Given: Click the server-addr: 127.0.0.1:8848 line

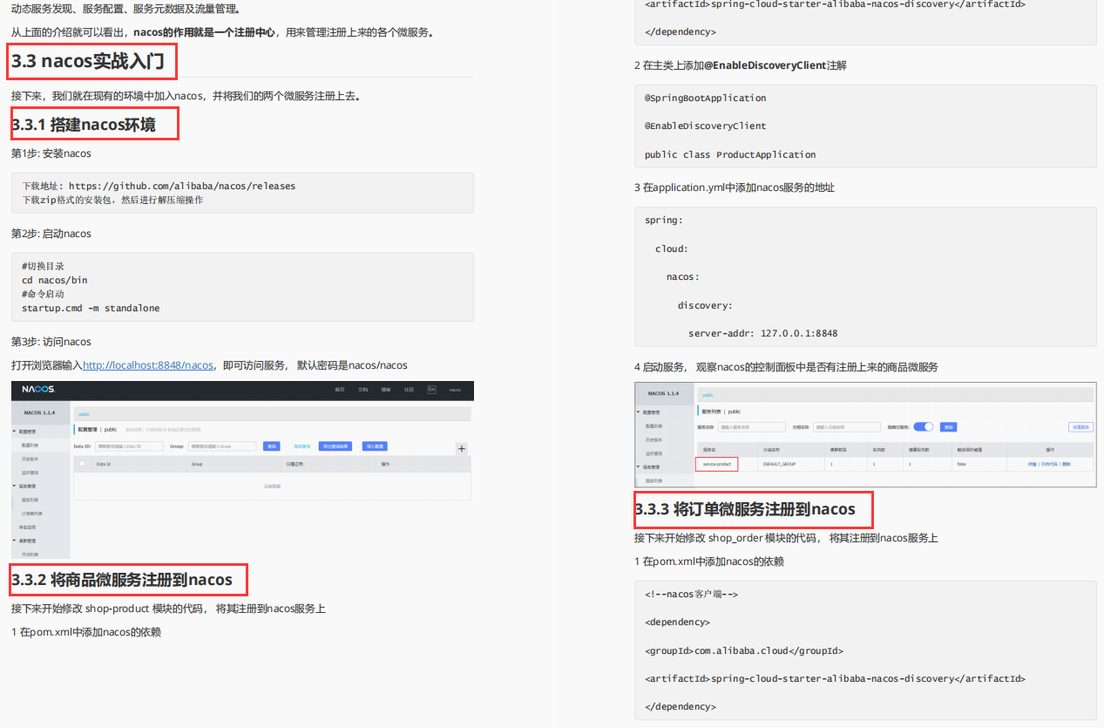Looking at the screenshot, I should (x=763, y=333).
